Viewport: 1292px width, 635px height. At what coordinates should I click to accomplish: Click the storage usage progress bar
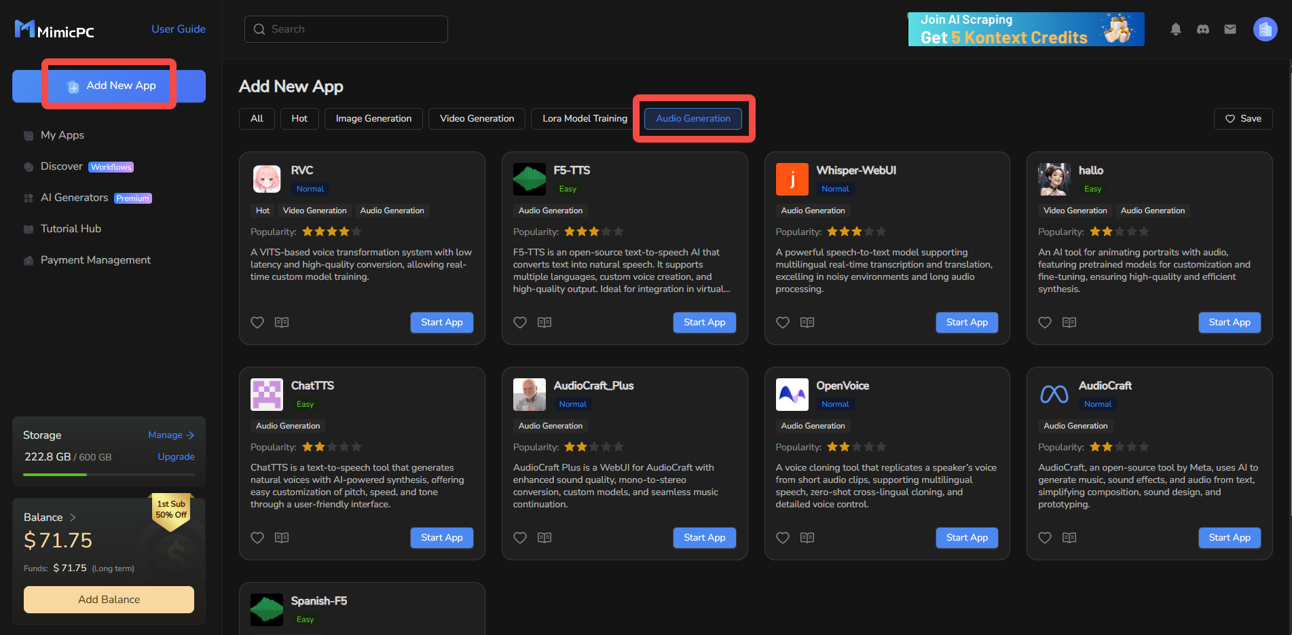(x=109, y=475)
